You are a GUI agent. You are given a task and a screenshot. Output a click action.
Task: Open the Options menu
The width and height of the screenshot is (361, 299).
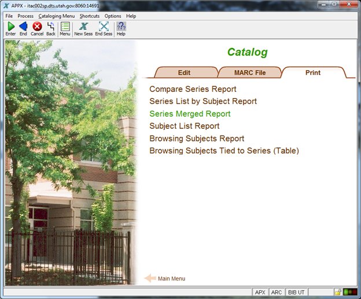click(x=113, y=16)
